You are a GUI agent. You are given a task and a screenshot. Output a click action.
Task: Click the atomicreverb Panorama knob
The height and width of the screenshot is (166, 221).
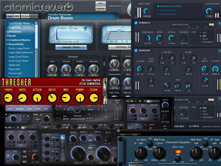point(93,69)
